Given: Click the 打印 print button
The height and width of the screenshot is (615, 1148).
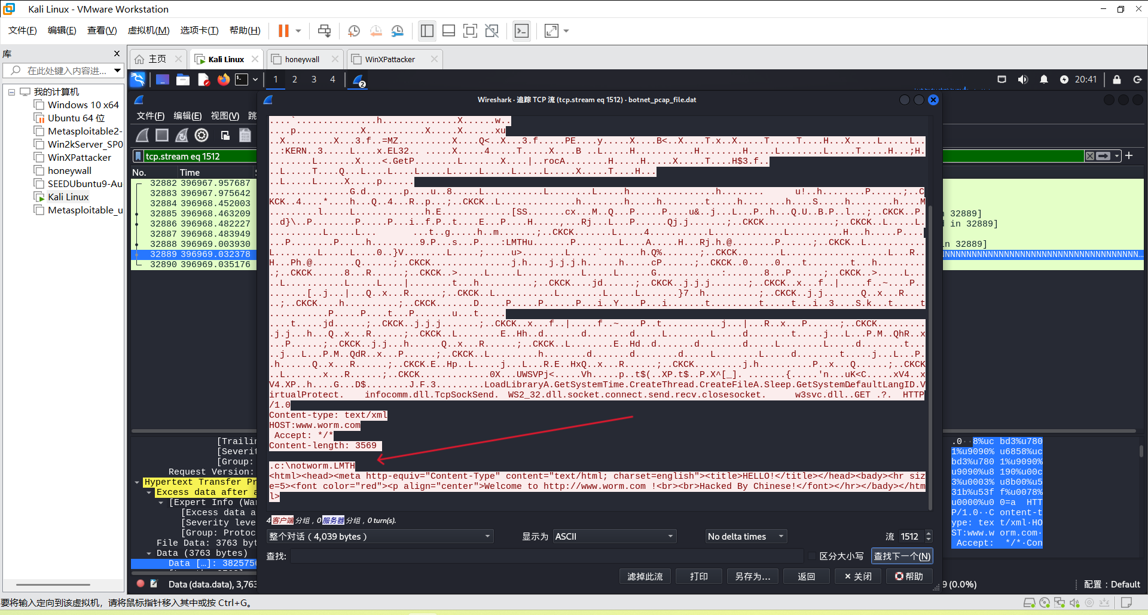Looking at the screenshot, I should tap(699, 577).
